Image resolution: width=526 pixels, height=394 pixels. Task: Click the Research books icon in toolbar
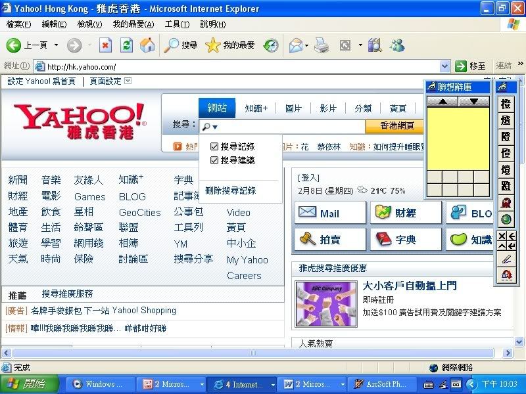(375, 45)
